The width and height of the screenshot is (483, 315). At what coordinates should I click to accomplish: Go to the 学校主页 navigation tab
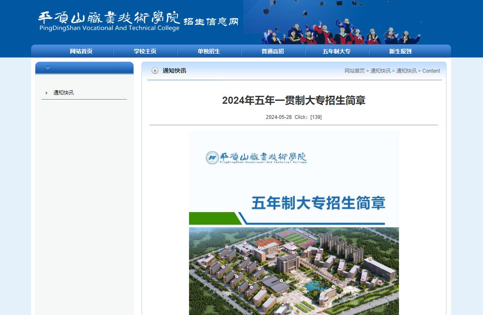[145, 51]
